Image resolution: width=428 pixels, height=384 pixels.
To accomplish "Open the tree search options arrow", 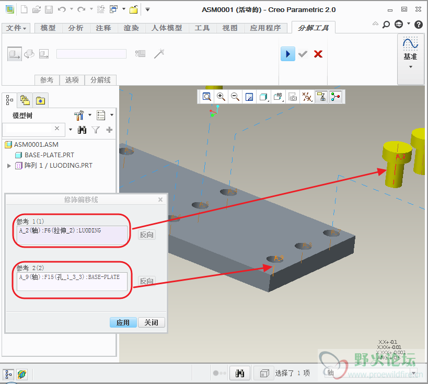I will point(71,130).
